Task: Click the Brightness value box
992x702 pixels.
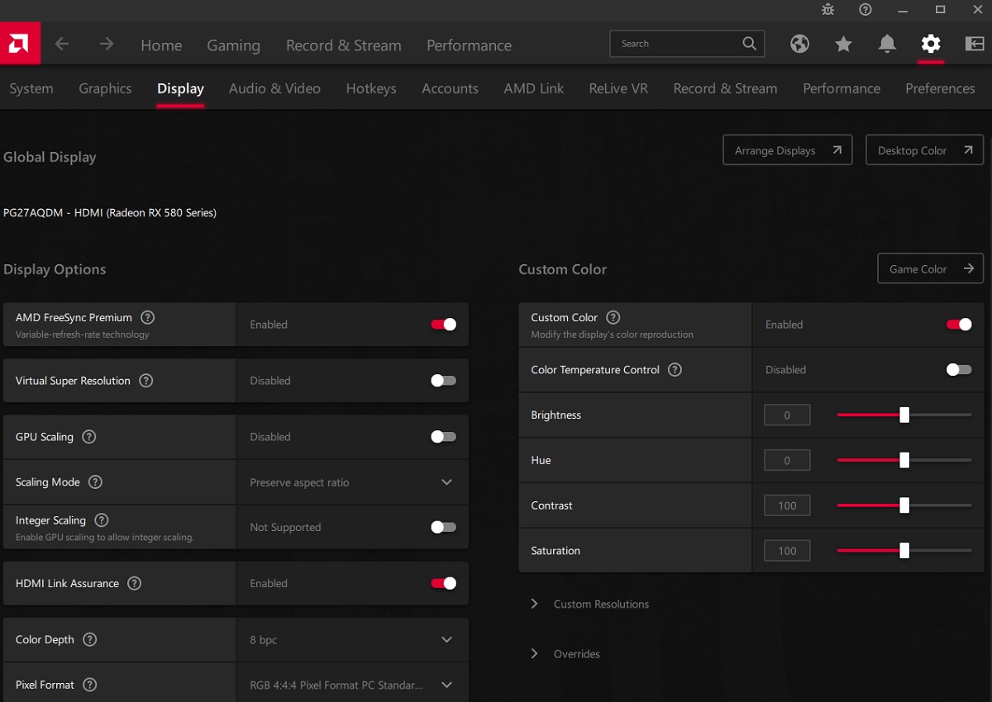Action: (x=787, y=415)
